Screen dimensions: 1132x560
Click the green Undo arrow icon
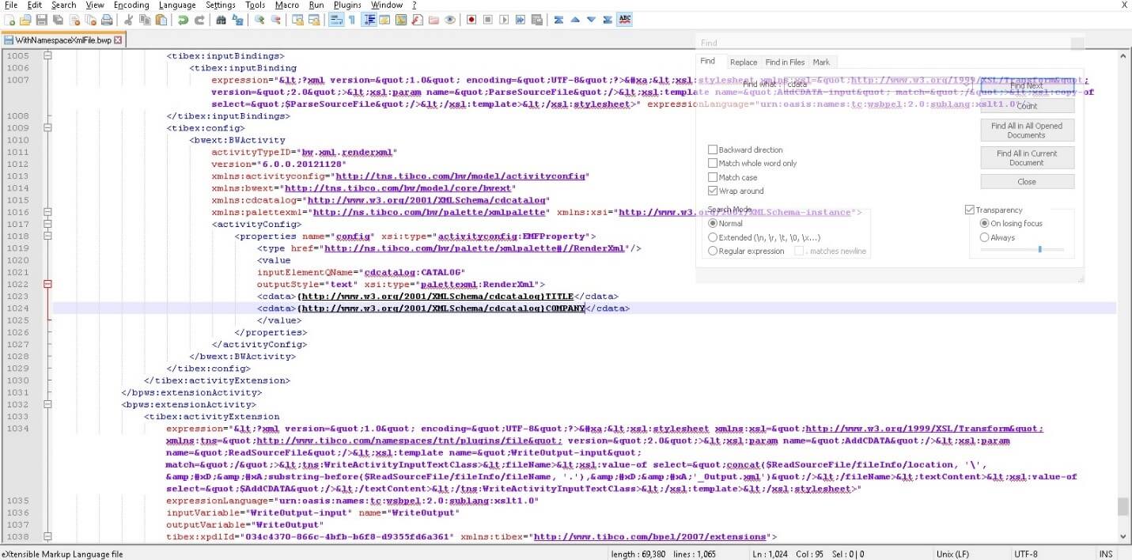(x=182, y=19)
